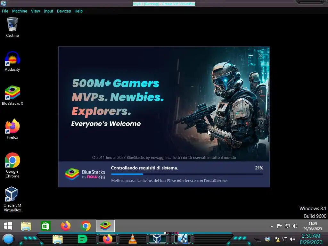Image resolution: width=328 pixels, height=246 pixels.
Task: Click the 'Controllando requisiti di sistema.' status text
Action: click(x=144, y=168)
